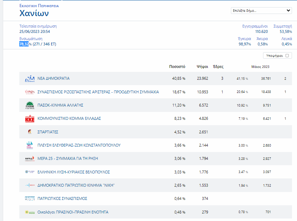Click the registered voters value 110.620
This screenshot has width=297, height=221.
[262, 31]
